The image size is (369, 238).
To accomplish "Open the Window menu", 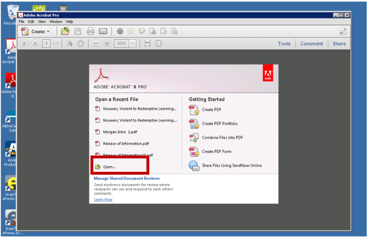I will tap(55, 22).
